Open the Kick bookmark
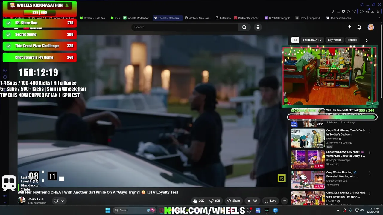Image resolution: width=383 pixels, height=215 pixels. coord(115,18)
